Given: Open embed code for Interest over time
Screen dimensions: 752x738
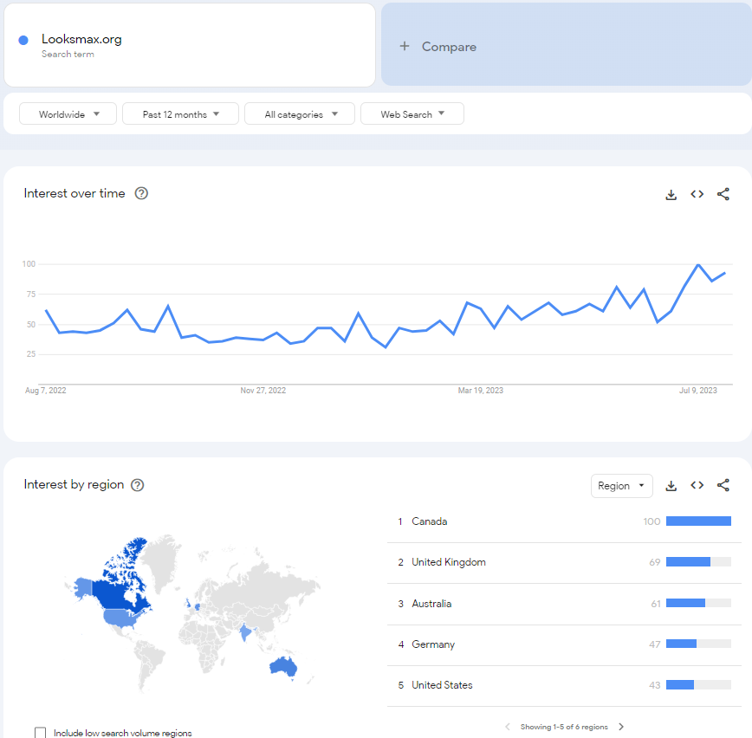Looking at the screenshot, I should point(697,194).
